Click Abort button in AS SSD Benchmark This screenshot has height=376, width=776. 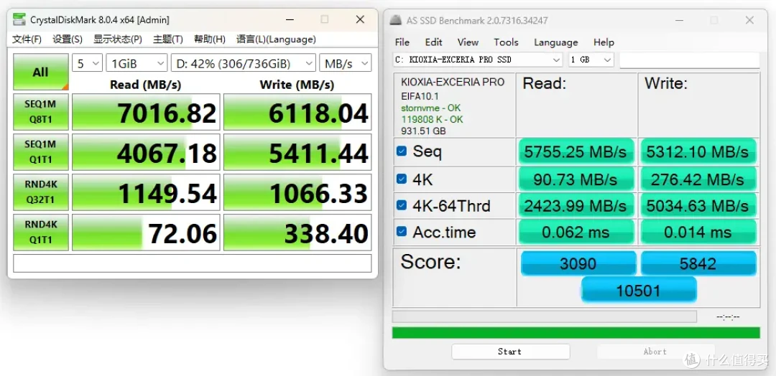(655, 352)
